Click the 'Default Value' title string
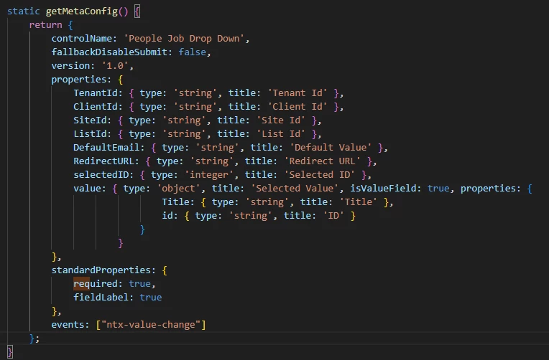This screenshot has height=360, width=549. tap(331, 148)
